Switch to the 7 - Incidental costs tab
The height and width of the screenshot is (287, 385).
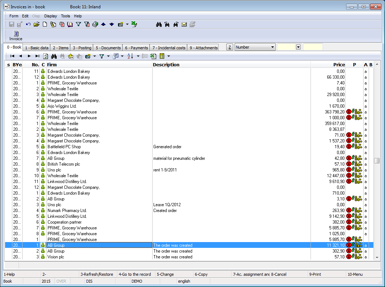[169, 48]
